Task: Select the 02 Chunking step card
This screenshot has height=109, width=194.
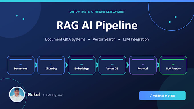Action: tap(51, 65)
